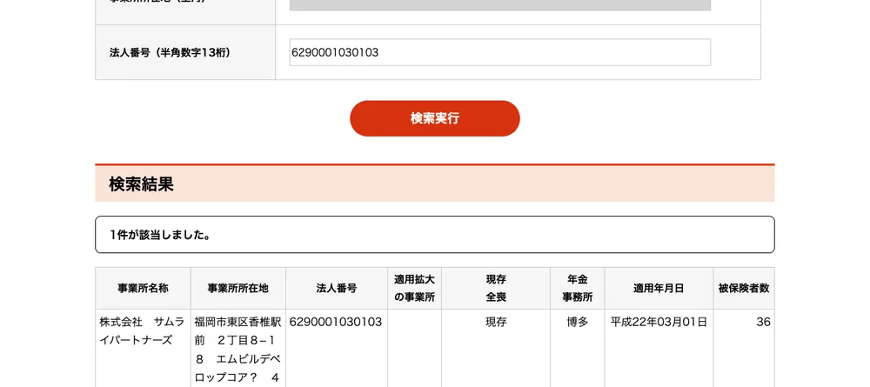Focus the 法人番号 input field
Screen dimensions: 870x387
(x=500, y=52)
